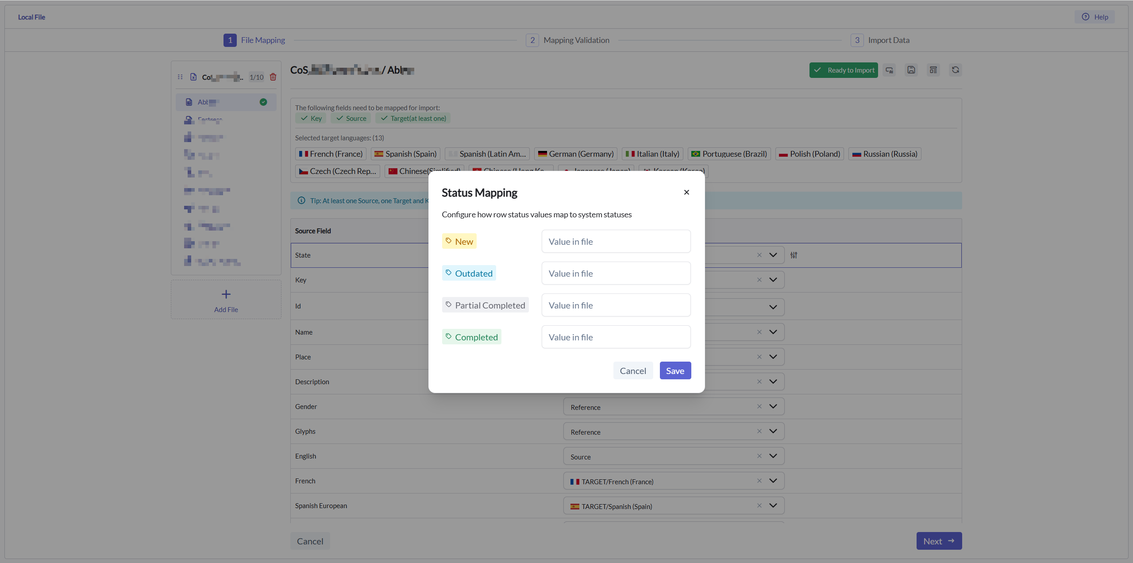1133x563 pixels.
Task: Expand the Gender Reference dropdown
Action: point(773,406)
